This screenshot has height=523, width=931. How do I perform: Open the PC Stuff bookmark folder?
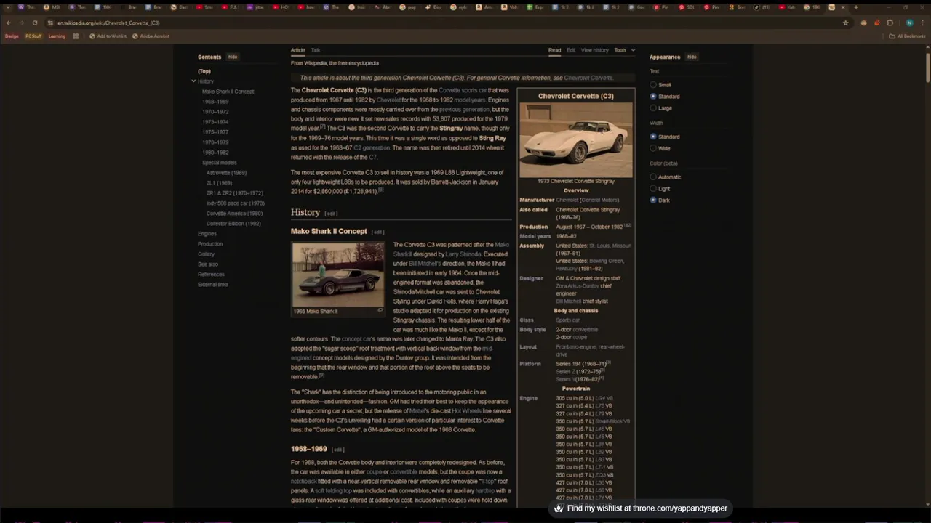tap(33, 36)
